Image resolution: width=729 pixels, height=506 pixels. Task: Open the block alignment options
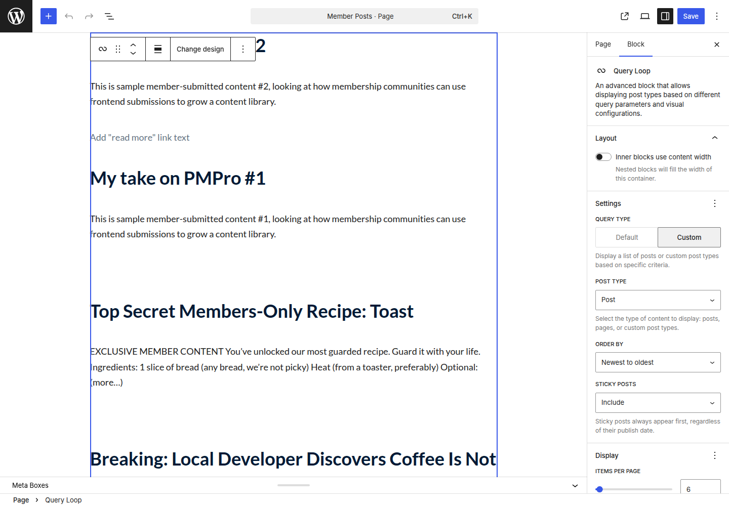[x=158, y=49]
